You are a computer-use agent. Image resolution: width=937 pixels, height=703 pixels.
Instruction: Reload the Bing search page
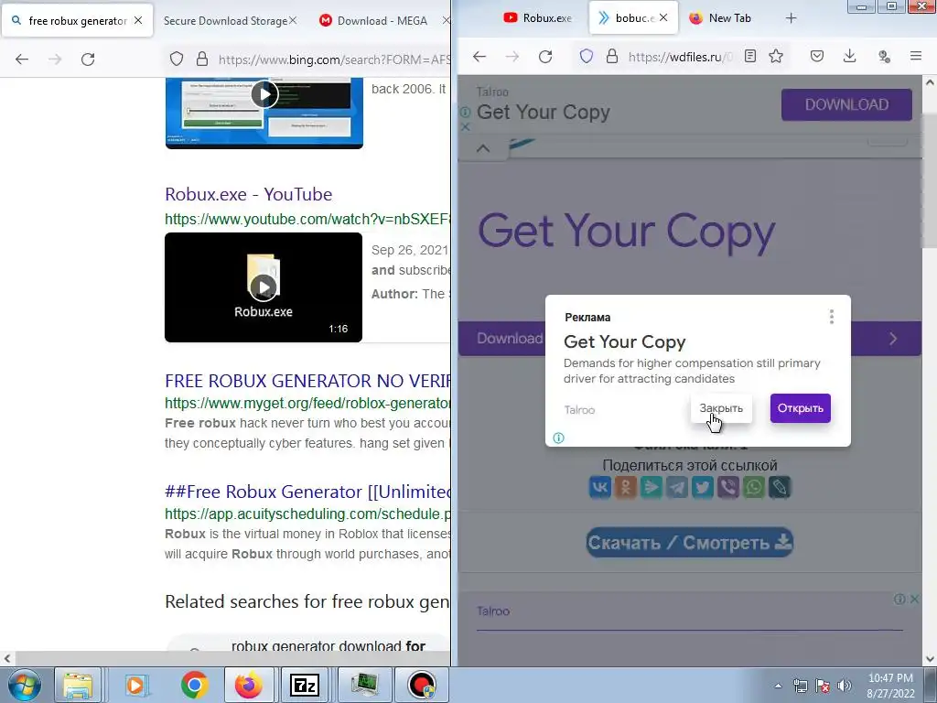tap(88, 59)
